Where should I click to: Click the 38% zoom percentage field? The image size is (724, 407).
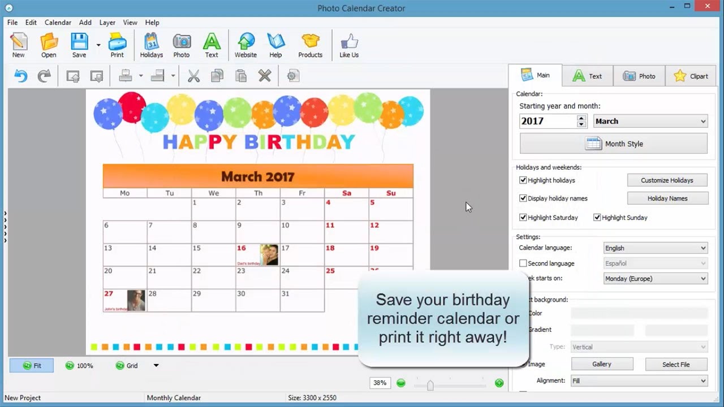[380, 383]
